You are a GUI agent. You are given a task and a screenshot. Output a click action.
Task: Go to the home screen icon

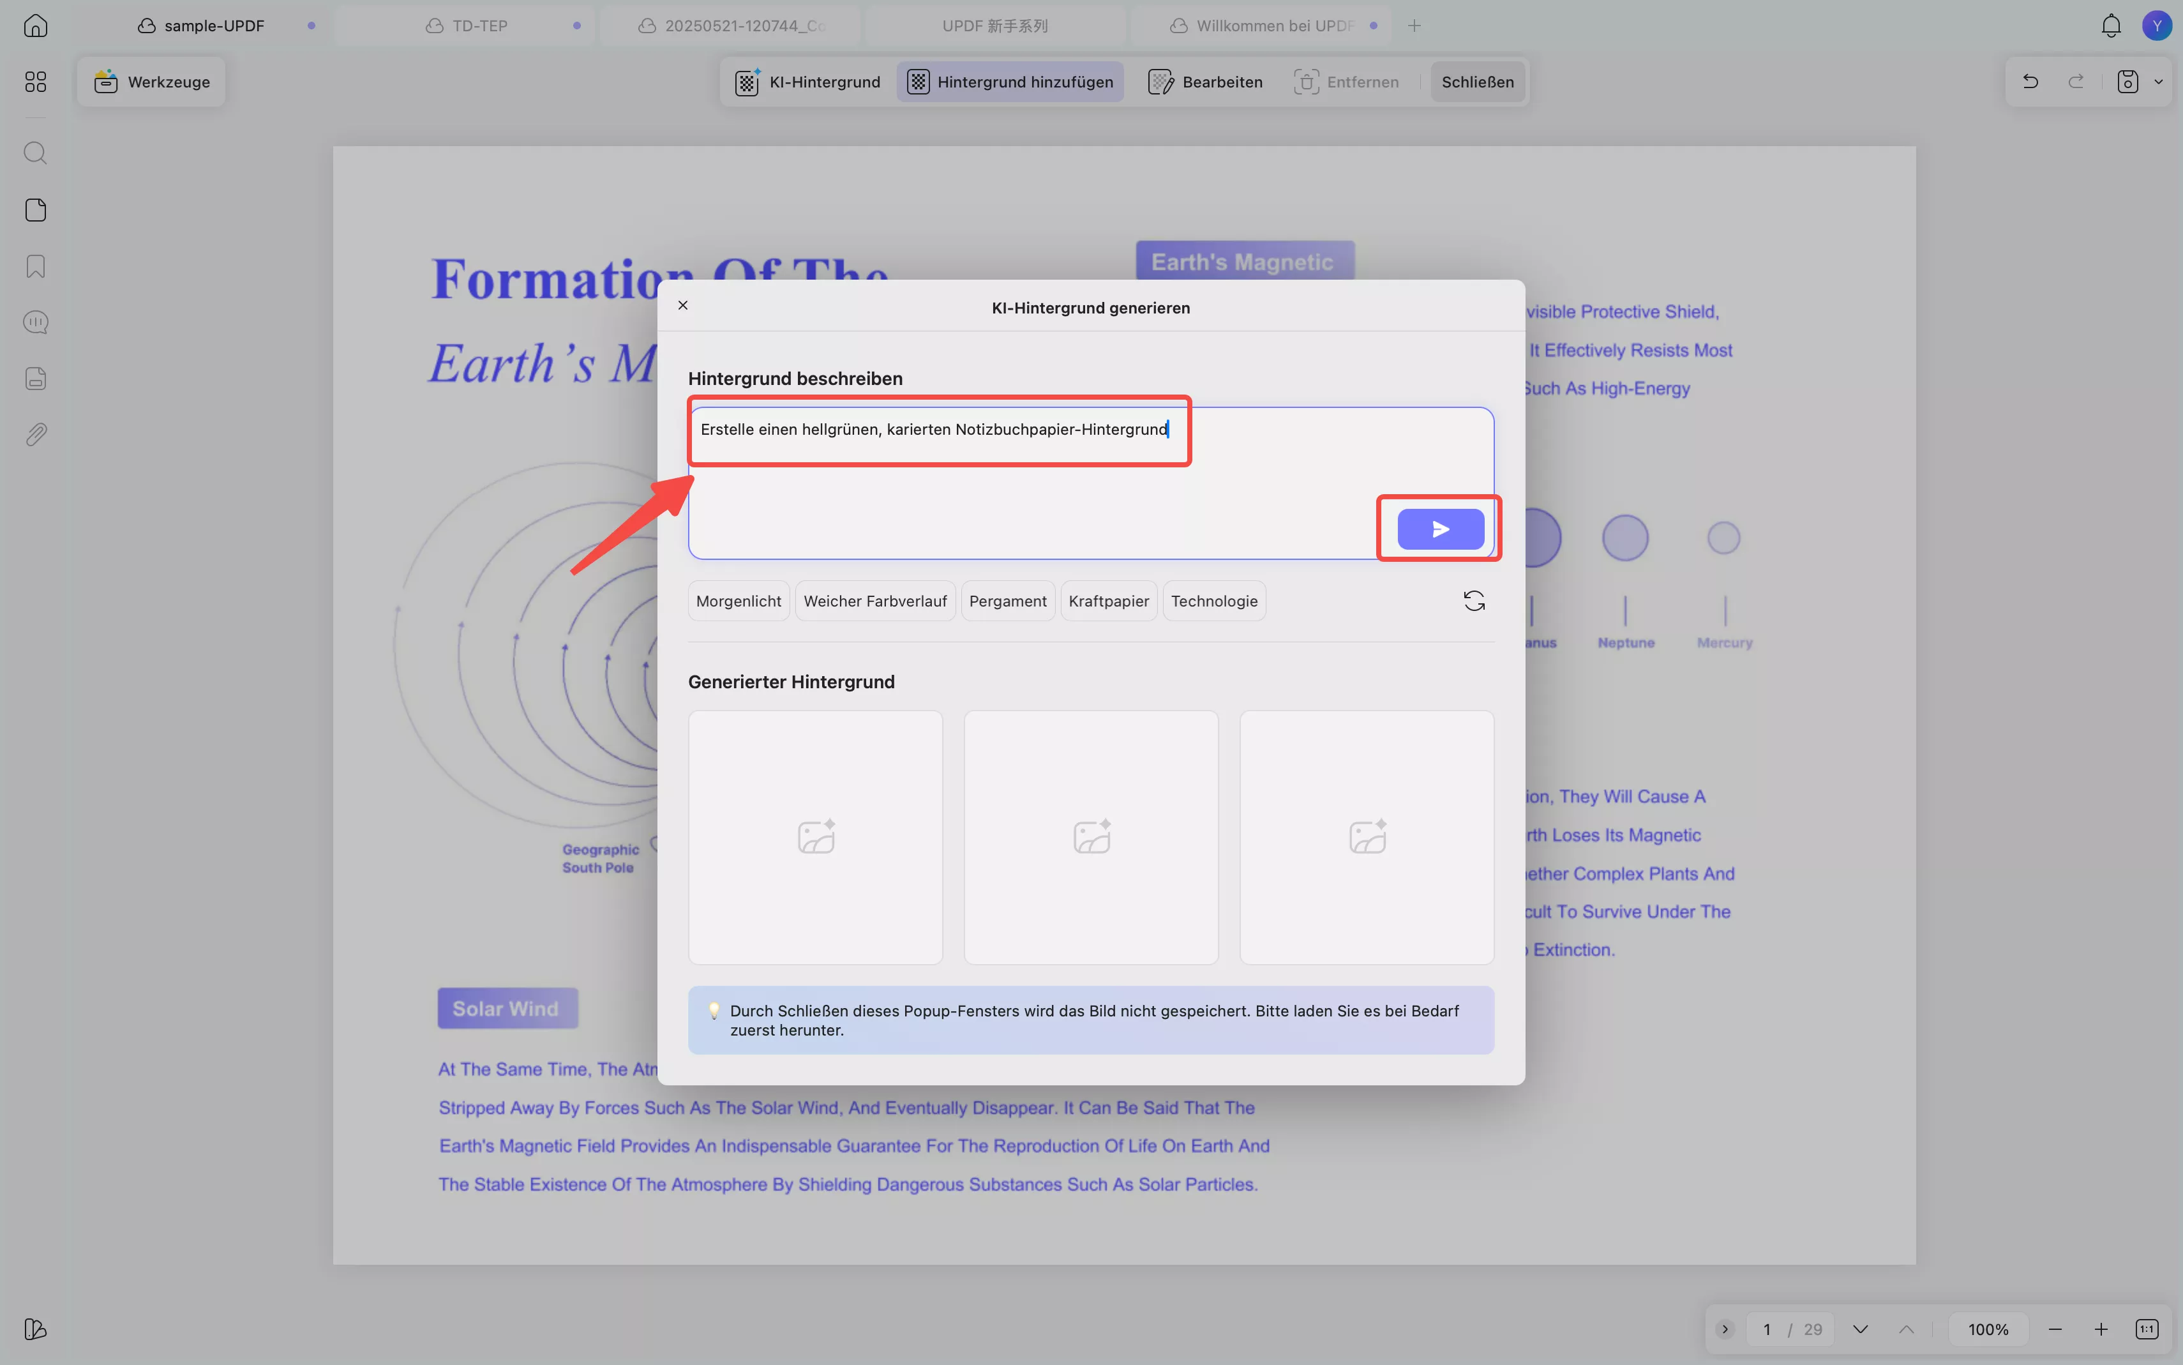tap(35, 26)
